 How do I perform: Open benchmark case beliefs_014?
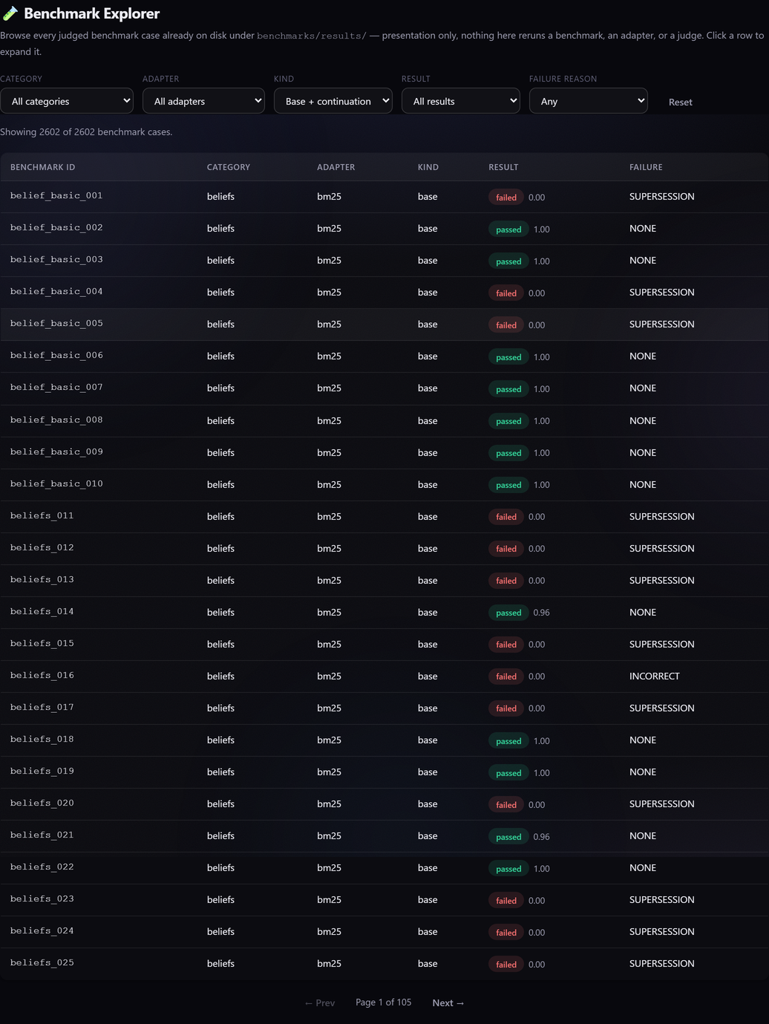pos(384,612)
